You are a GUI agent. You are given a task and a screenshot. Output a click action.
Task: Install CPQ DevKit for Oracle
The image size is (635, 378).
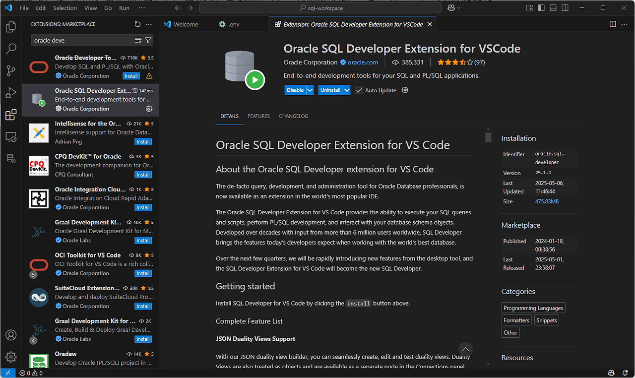click(143, 175)
